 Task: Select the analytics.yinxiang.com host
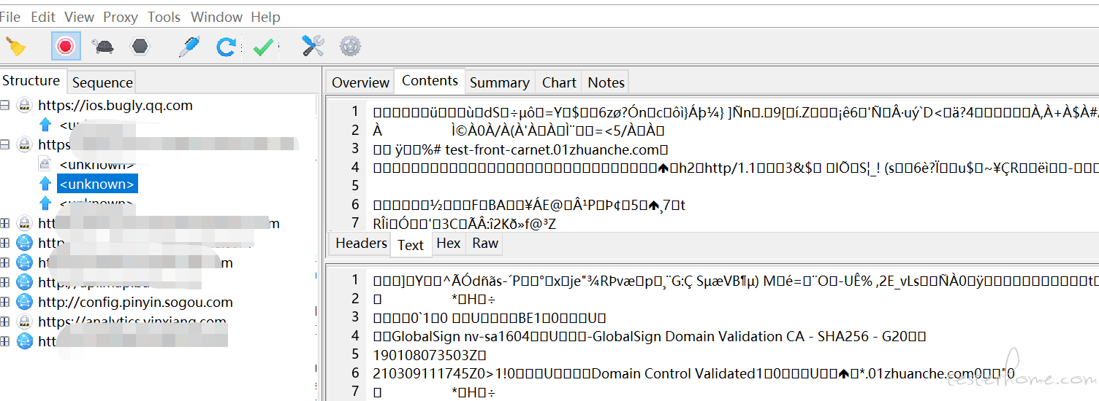132,322
